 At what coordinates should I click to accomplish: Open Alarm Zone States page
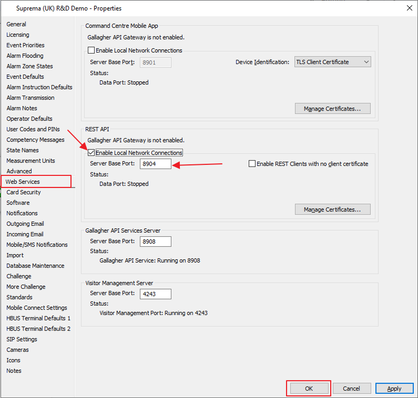pyautogui.click(x=29, y=66)
